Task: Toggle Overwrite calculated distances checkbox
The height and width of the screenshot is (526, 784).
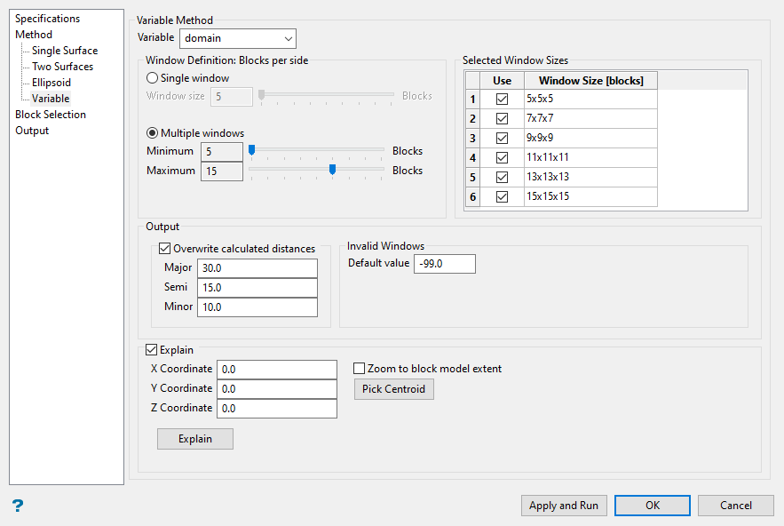Action: tap(164, 249)
